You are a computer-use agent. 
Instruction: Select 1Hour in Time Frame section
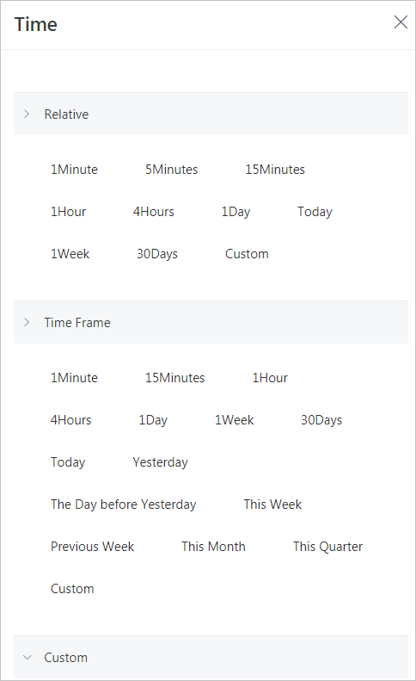pos(270,378)
